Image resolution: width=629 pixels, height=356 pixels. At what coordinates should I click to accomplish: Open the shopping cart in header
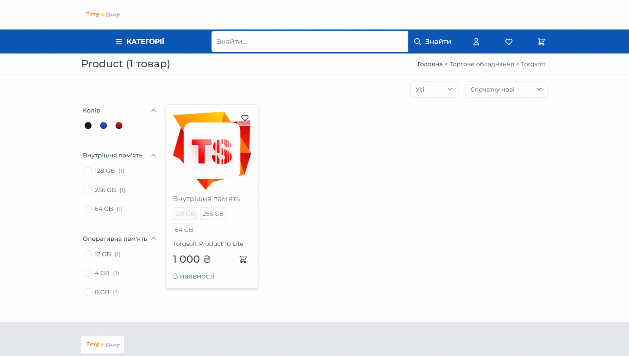click(541, 42)
